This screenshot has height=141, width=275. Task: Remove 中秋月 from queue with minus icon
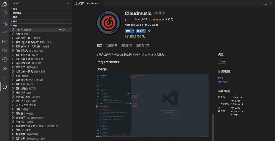tap(60, 30)
